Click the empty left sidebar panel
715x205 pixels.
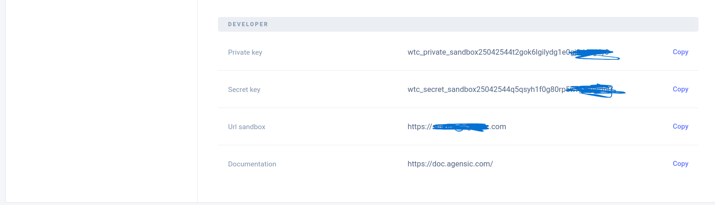pyautogui.click(x=101, y=101)
